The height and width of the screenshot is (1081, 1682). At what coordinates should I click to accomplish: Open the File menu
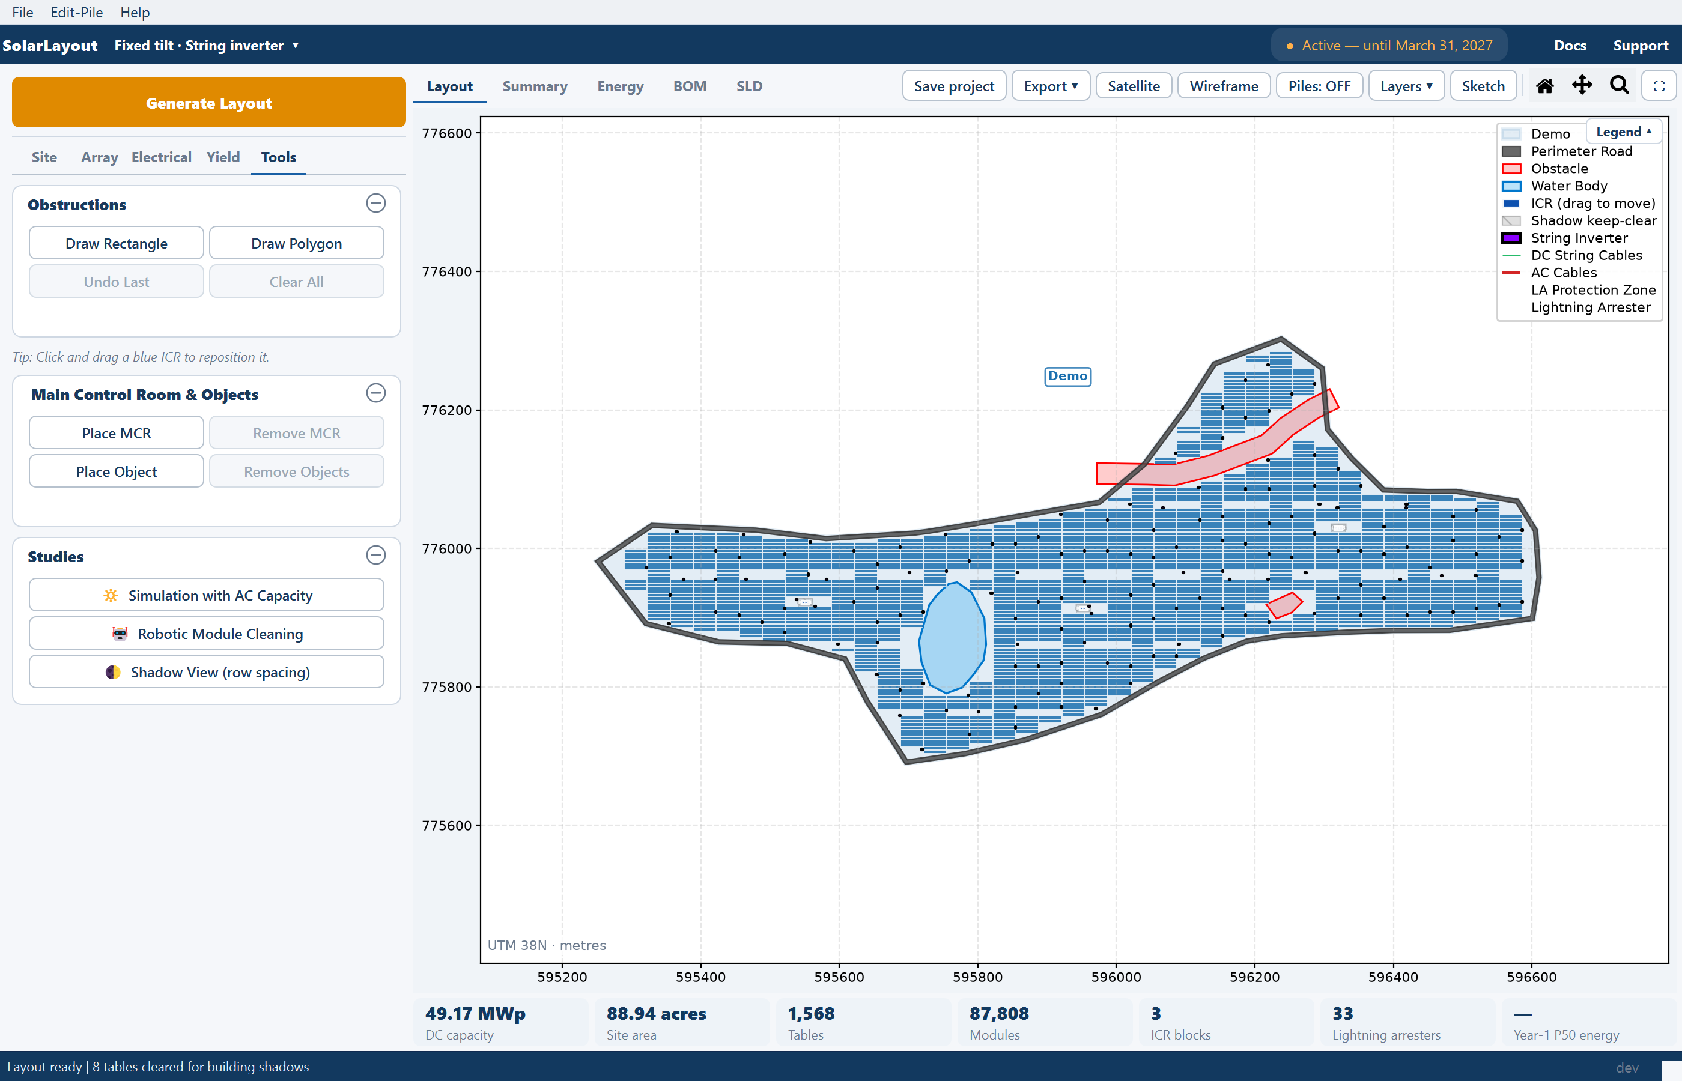pyautogui.click(x=22, y=12)
